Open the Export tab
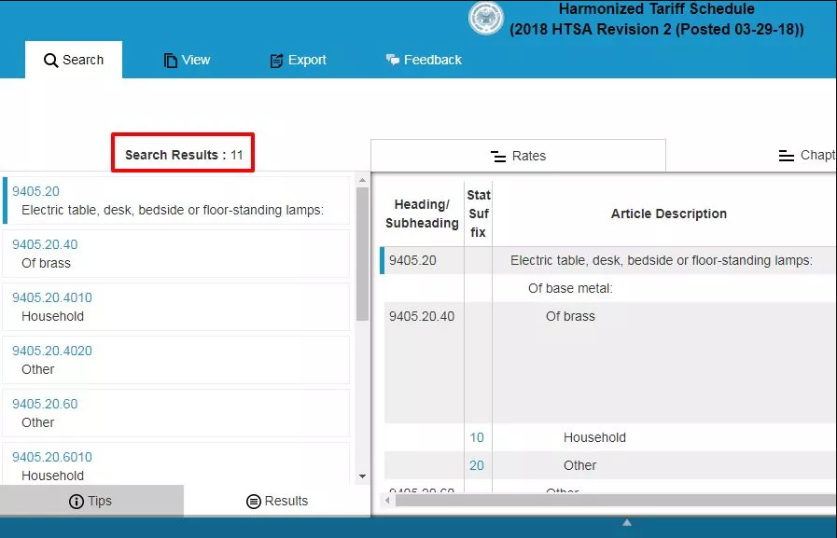Screen dimensions: 837x538 tap(298, 60)
